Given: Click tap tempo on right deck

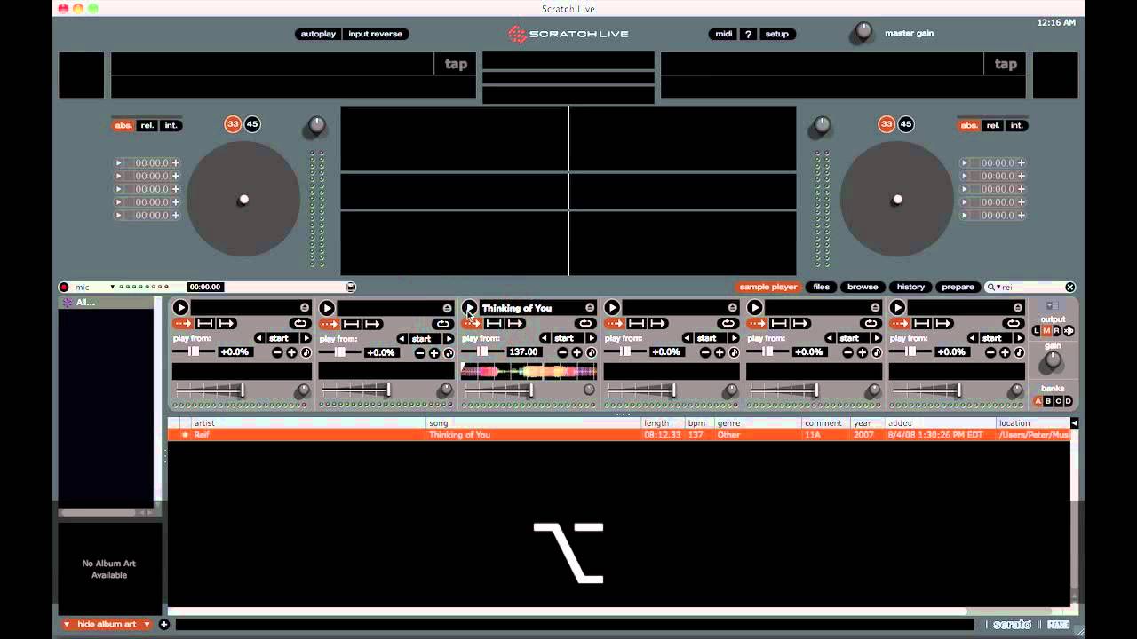Looking at the screenshot, I should click(1006, 64).
